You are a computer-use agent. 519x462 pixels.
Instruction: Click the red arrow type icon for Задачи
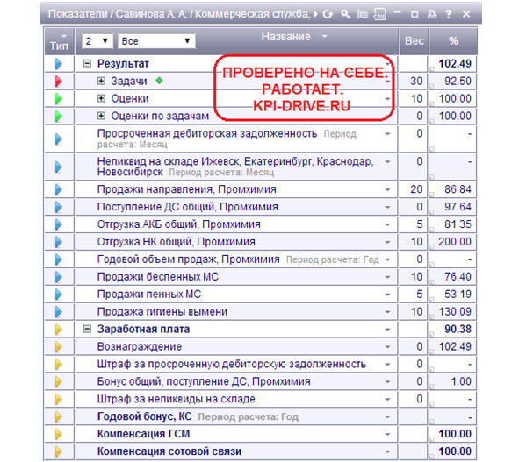pyautogui.click(x=59, y=81)
